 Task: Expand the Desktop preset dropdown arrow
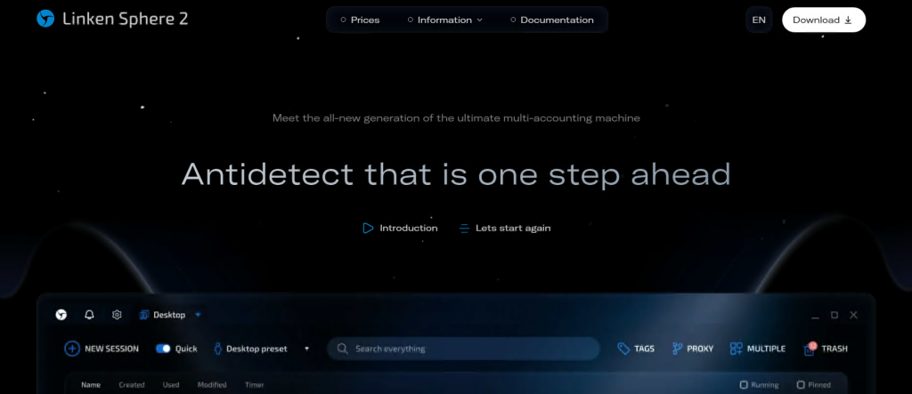306,349
